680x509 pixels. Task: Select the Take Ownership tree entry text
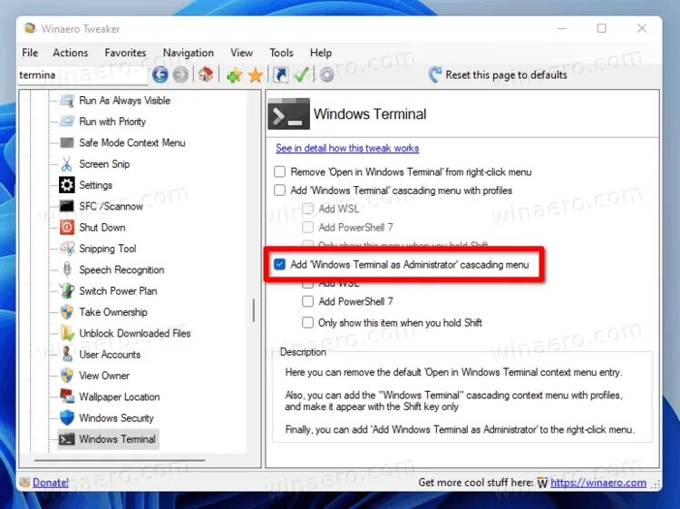[113, 312]
